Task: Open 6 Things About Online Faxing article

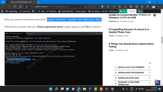Action: [131, 45]
